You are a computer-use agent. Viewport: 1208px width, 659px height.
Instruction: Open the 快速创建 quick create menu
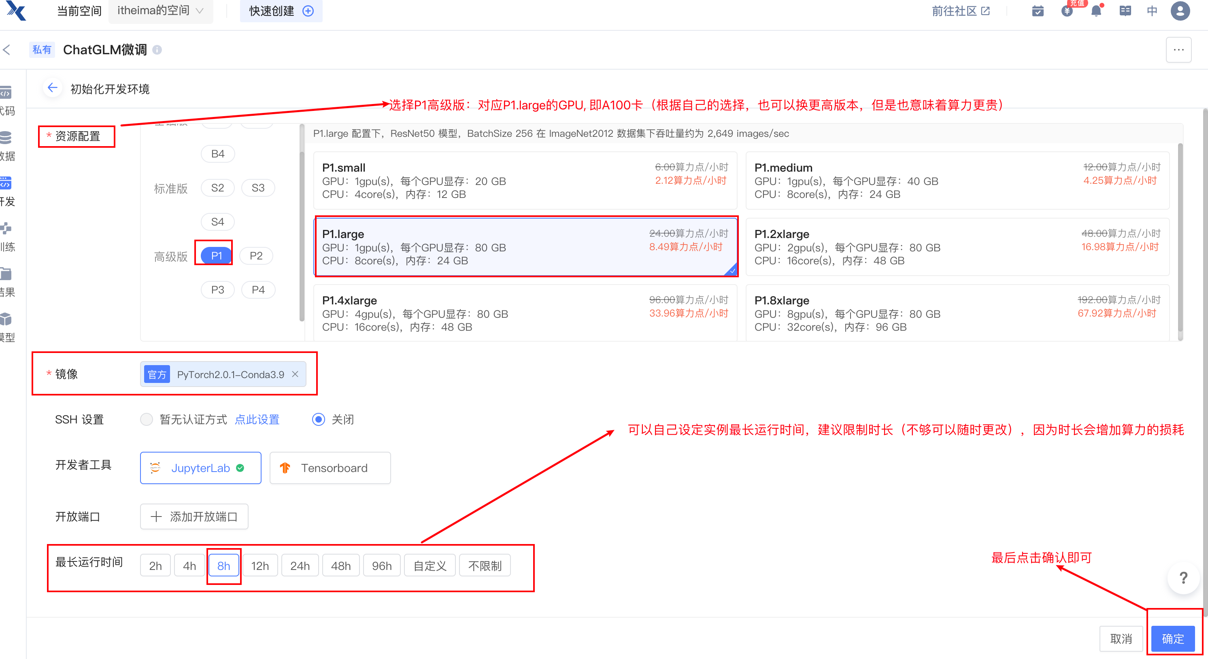(x=281, y=11)
